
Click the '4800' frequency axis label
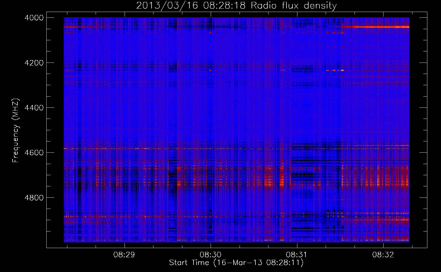point(34,198)
